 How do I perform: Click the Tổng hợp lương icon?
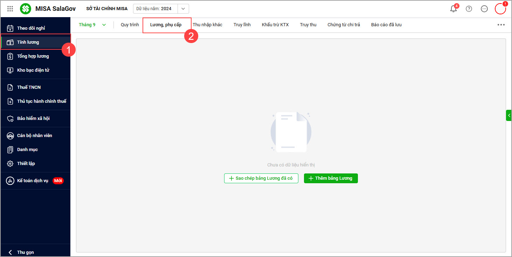[11, 56]
